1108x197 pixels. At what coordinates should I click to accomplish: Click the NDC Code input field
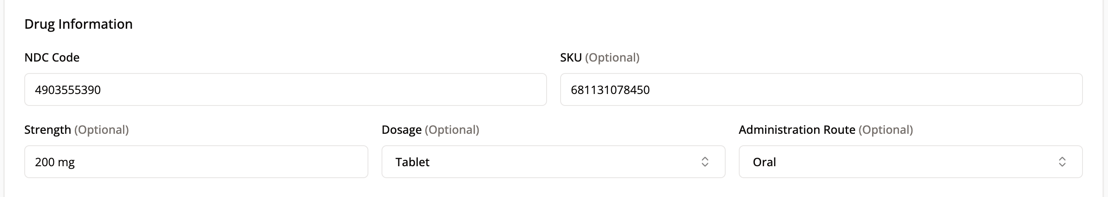click(285, 89)
